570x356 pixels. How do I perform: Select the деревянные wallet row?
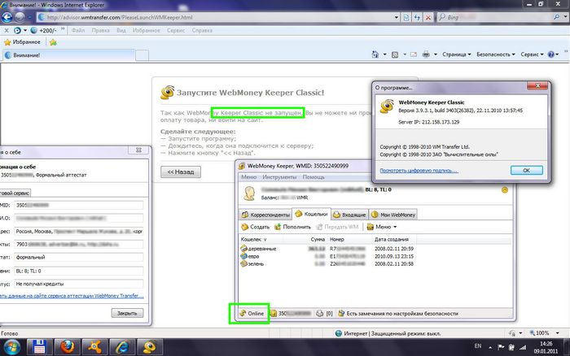[x=262, y=248]
